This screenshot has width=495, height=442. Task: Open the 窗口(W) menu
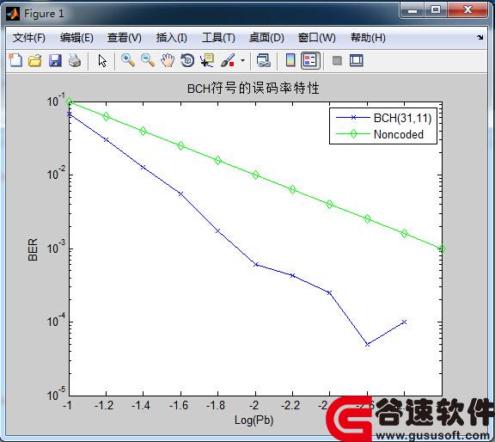click(x=316, y=38)
